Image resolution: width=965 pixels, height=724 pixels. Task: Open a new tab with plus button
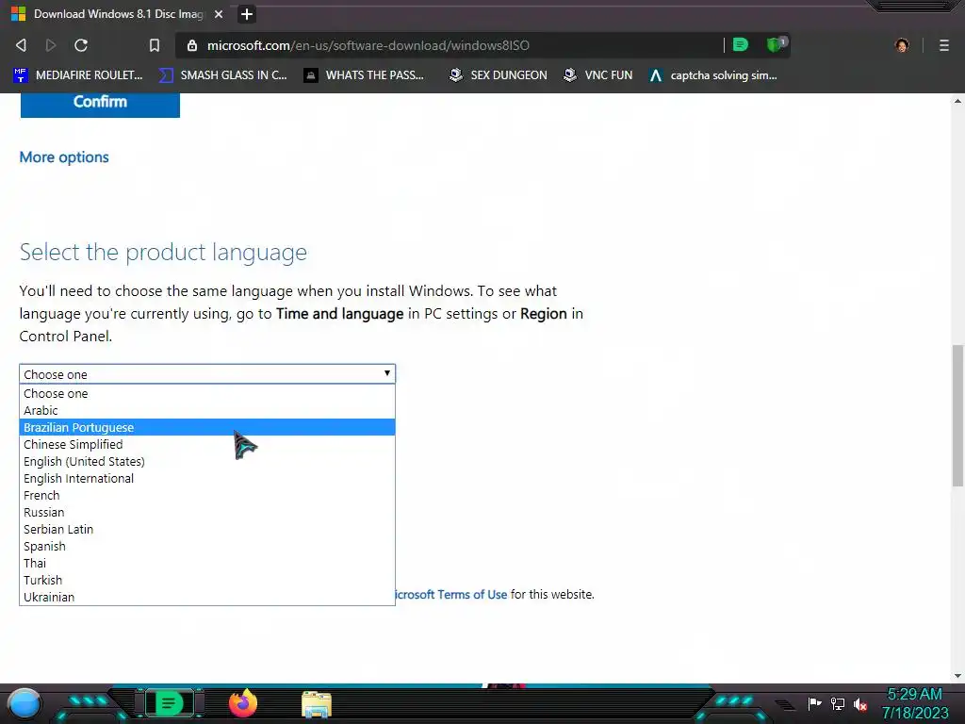point(247,14)
